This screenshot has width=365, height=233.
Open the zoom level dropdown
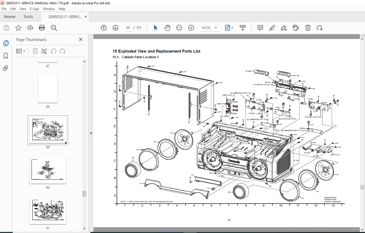click(x=216, y=28)
